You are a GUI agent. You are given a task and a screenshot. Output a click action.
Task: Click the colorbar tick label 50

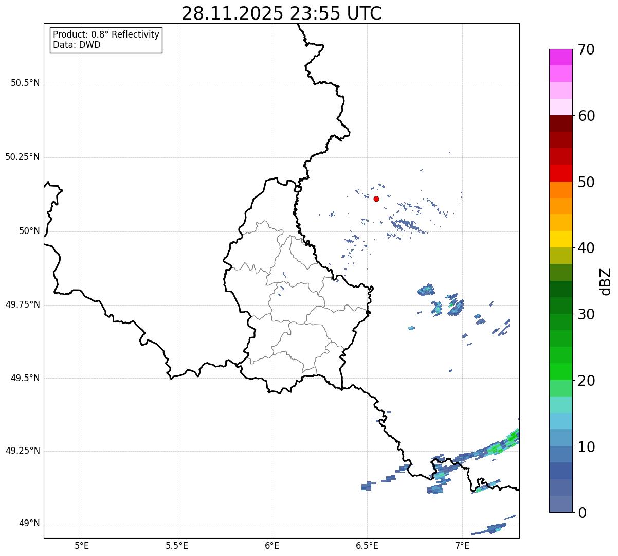point(586,182)
